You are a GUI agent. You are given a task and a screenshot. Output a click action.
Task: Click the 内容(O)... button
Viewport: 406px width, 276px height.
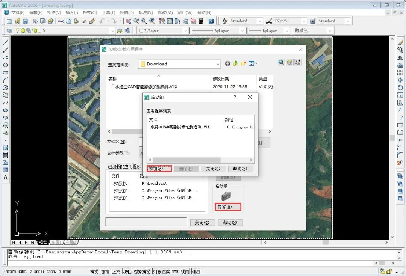228,207
